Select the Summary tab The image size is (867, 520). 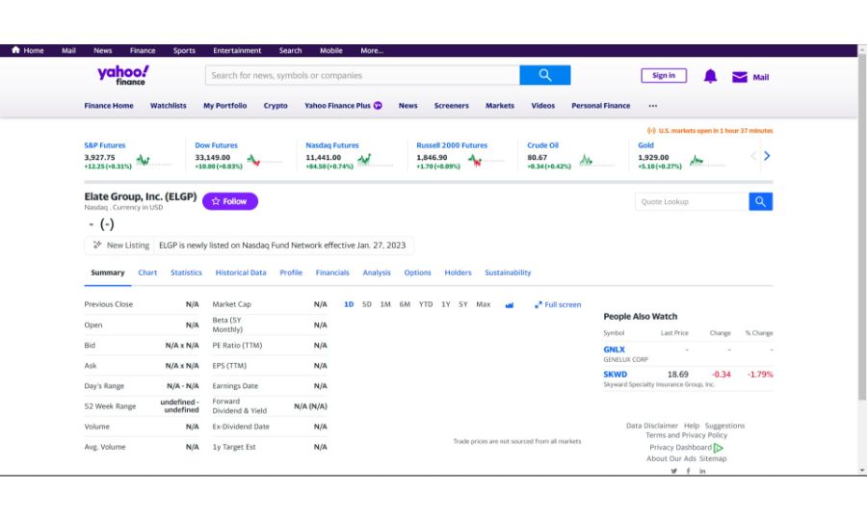pyautogui.click(x=108, y=273)
